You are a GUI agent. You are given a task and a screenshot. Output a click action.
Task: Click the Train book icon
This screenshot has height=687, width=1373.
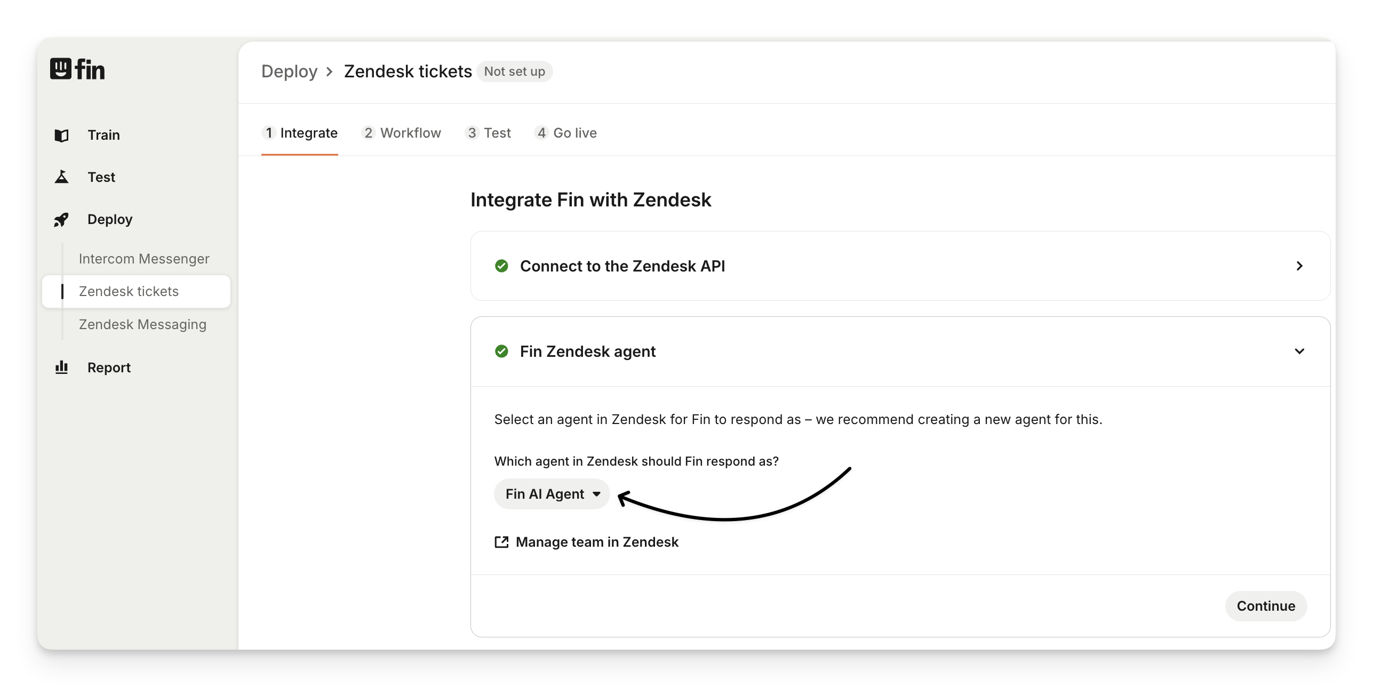point(62,135)
